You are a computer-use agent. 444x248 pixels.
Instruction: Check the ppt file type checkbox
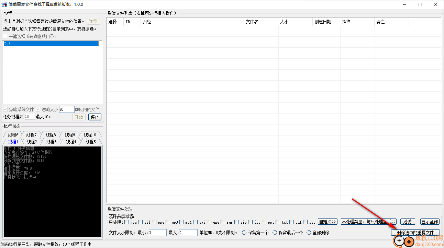[264, 222]
